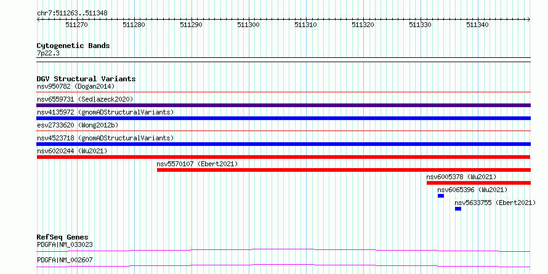Click ruler position 511300
548x274 pixels.
tap(249, 25)
